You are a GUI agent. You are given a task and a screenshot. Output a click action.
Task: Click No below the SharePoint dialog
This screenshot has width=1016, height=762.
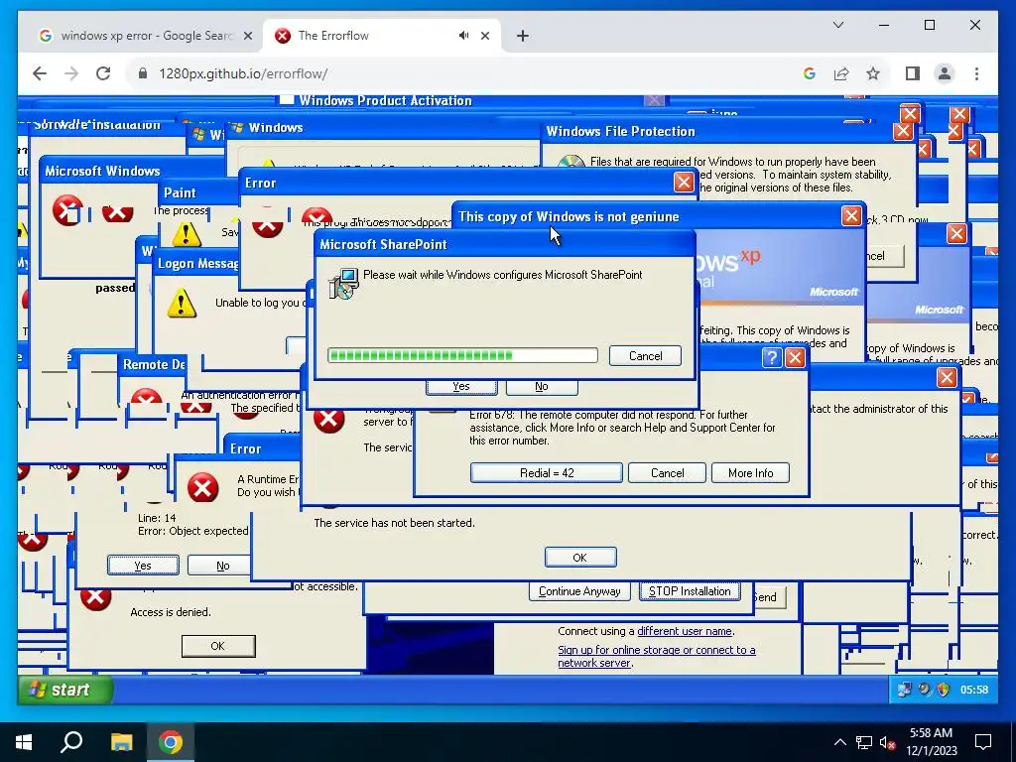pos(542,387)
